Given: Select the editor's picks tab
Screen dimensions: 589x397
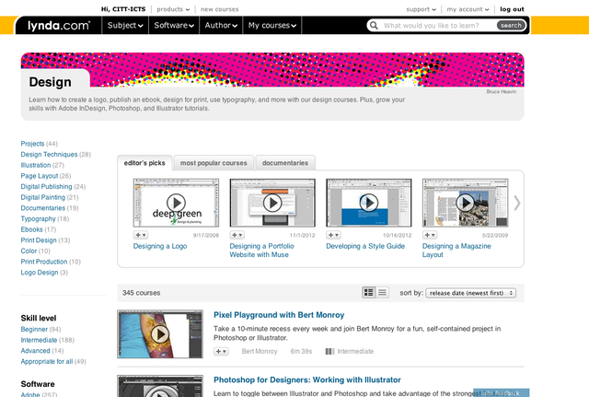Looking at the screenshot, I should (144, 163).
